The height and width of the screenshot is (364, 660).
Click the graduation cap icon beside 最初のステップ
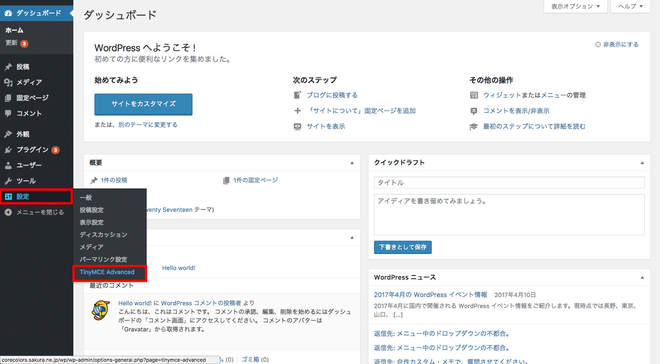(x=474, y=127)
